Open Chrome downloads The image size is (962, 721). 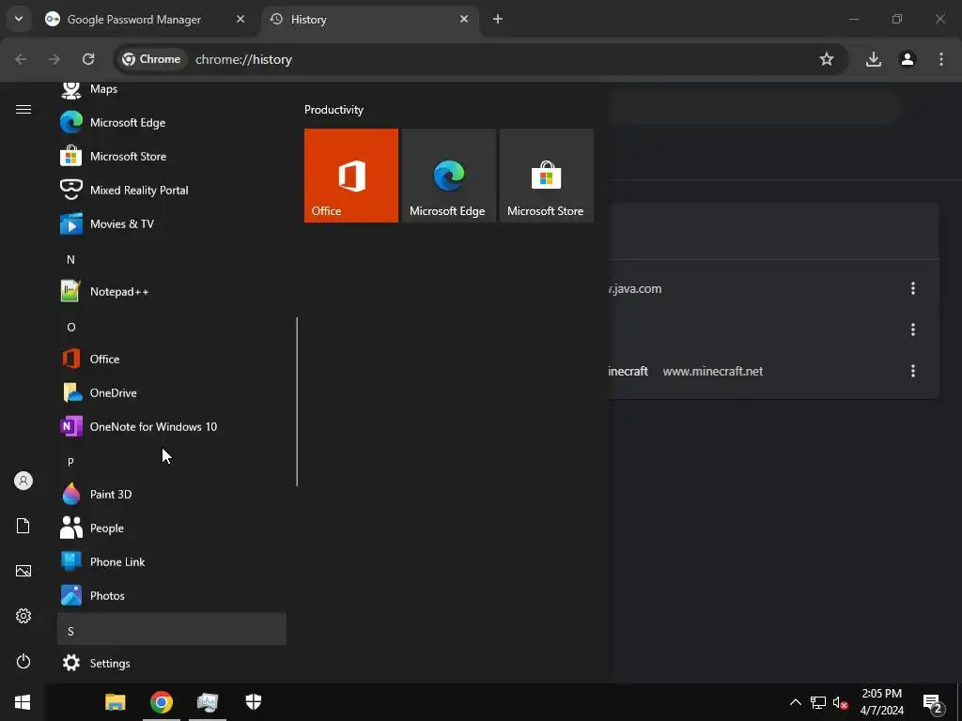coord(874,59)
